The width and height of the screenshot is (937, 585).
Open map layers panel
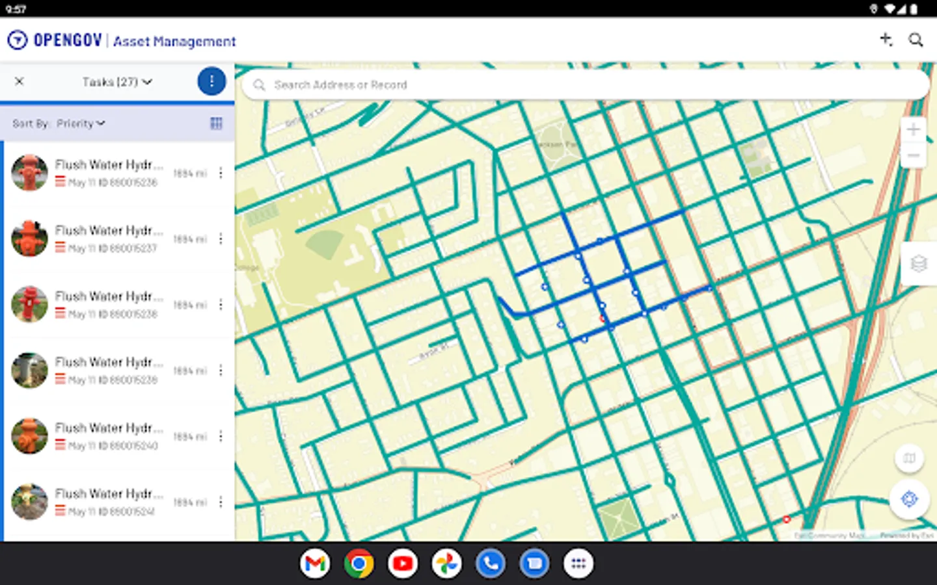point(918,263)
